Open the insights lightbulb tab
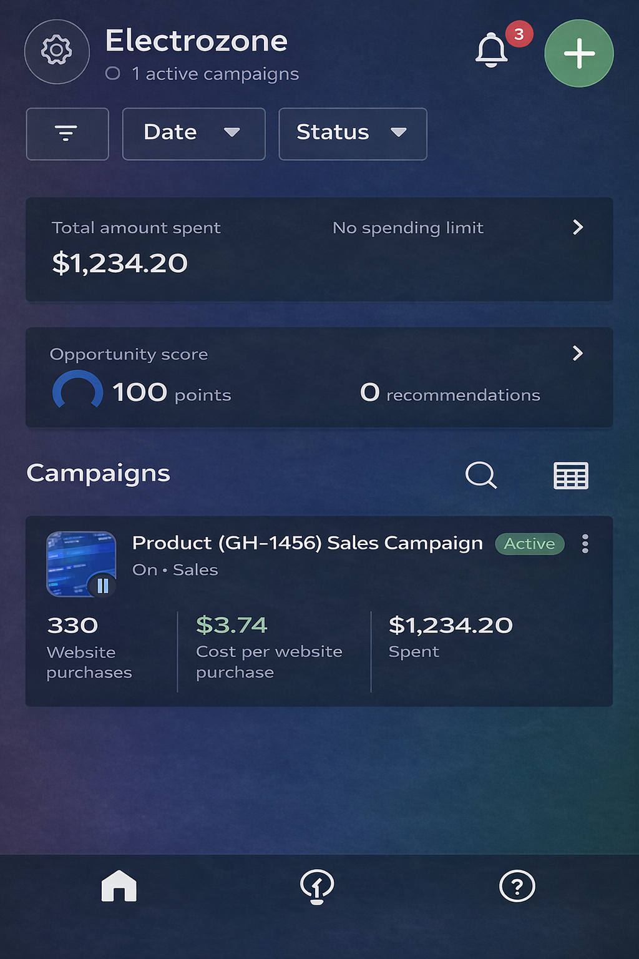This screenshot has width=639, height=959. pyautogui.click(x=317, y=887)
